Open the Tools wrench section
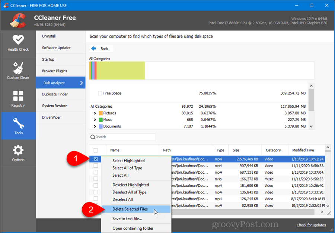This screenshot has height=233, width=335. (18, 126)
